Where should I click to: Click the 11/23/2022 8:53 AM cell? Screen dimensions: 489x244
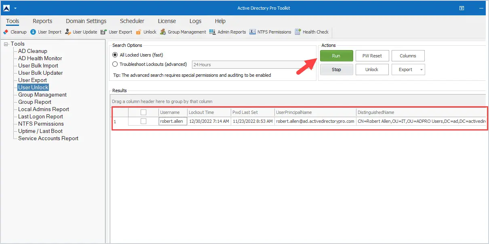(x=253, y=121)
